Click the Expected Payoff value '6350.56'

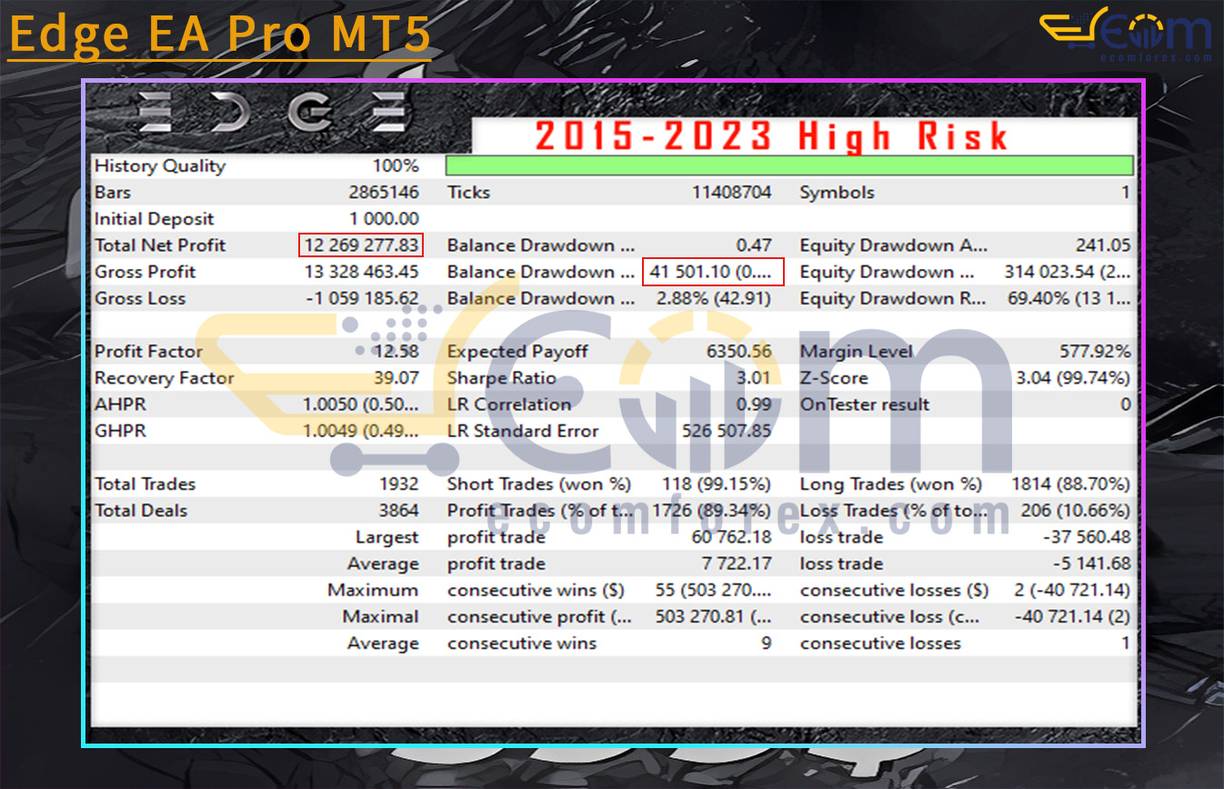(737, 352)
